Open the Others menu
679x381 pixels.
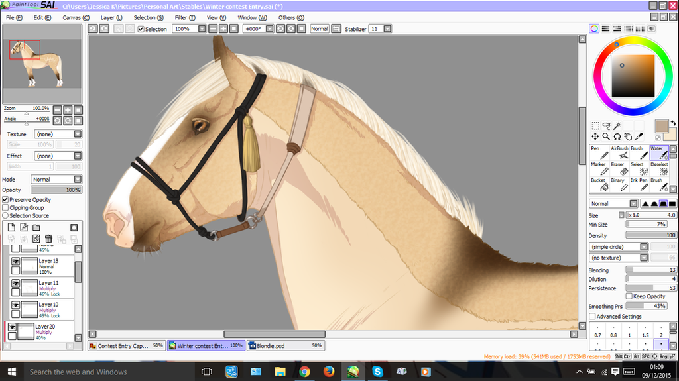(292, 17)
